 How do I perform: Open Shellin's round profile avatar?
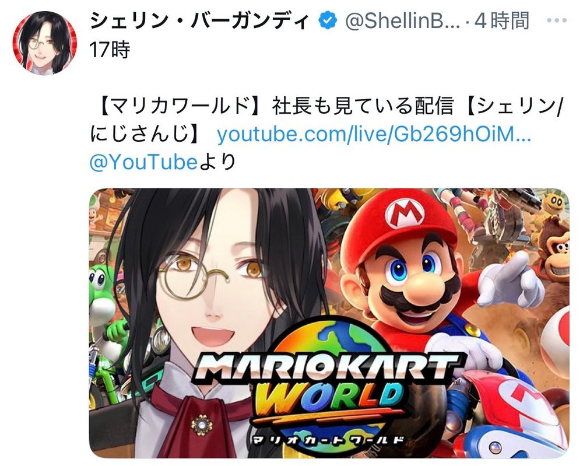click(44, 43)
